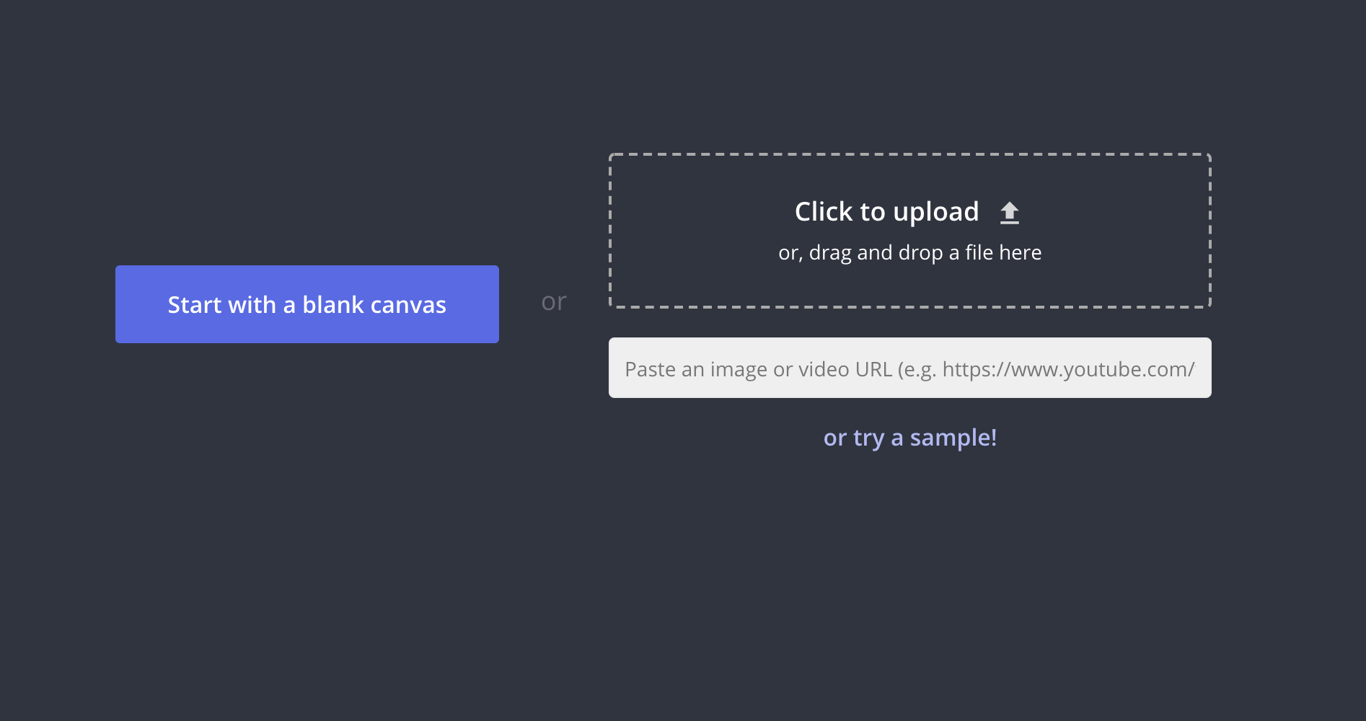Click the word "Start" on the blue button

click(x=194, y=305)
